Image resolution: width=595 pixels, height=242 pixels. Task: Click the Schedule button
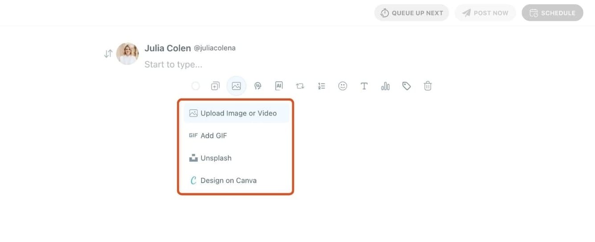pos(552,13)
